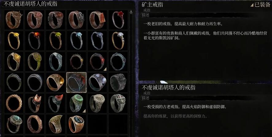Image resolution: width=272 pixels, height=137 pixels.
Task: Pick the ring with light blue crystal
Action: pos(76,41)
